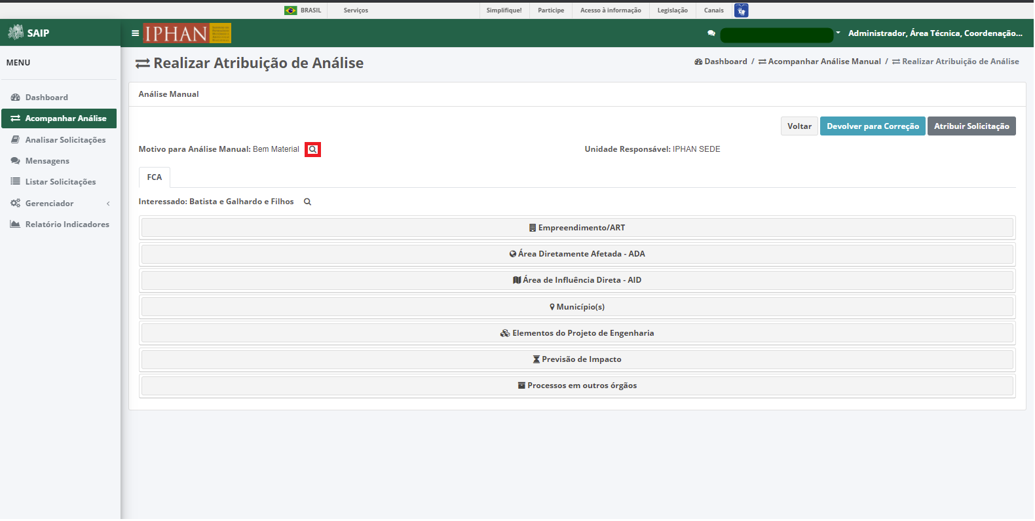This screenshot has height=521, width=1035.
Task: Open Legislação link in top bar
Action: pos(673,10)
